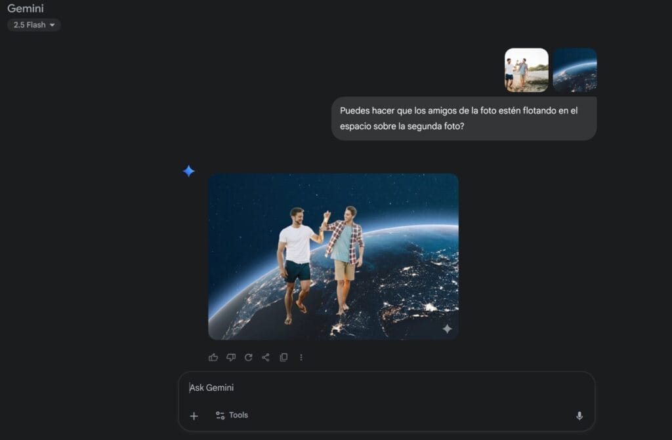Open the three-dot more options menu
Screen dimensions: 672x440
coord(301,357)
